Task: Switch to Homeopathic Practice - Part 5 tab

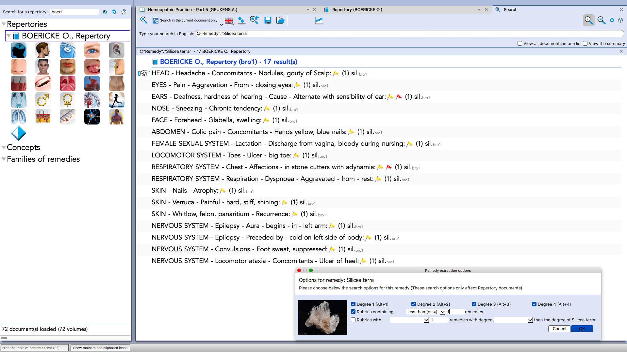Action: coord(192,9)
